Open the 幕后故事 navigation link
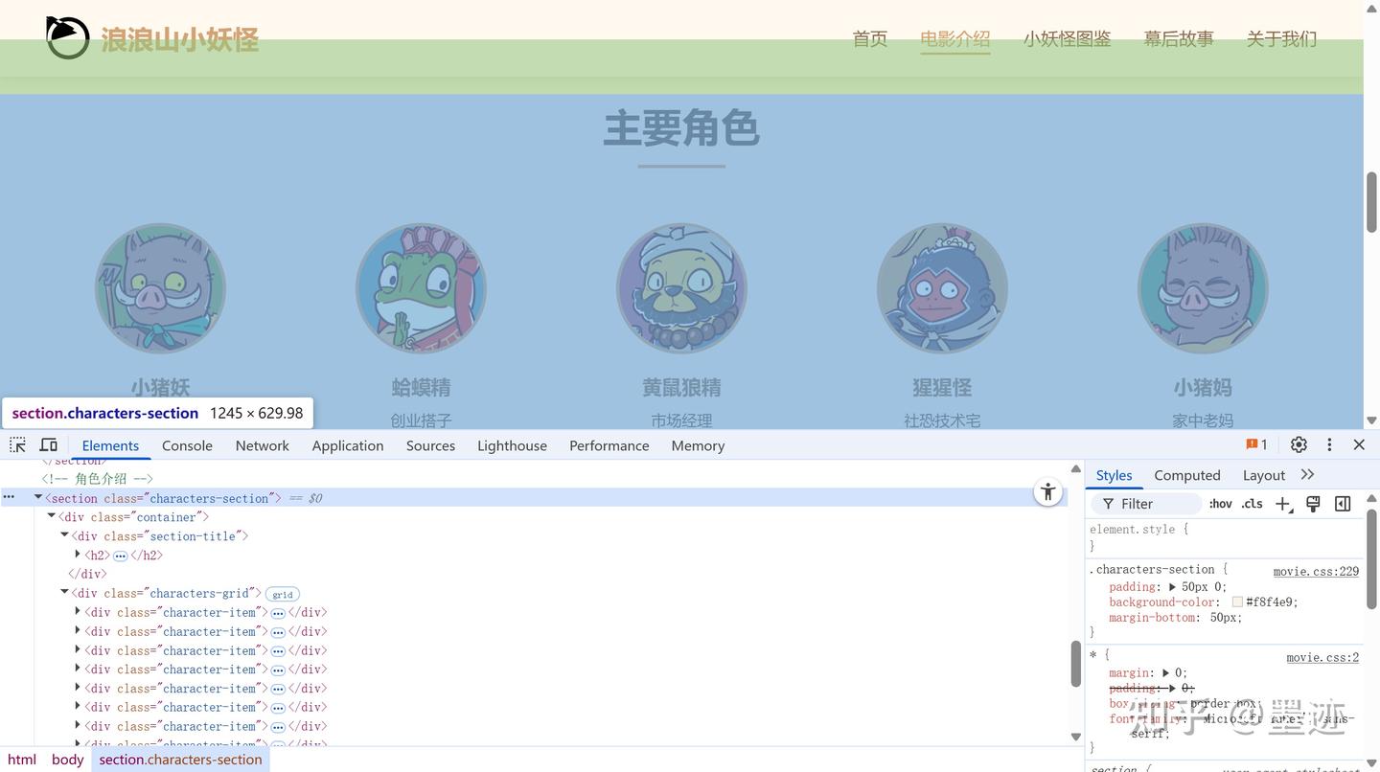The height and width of the screenshot is (772, 1380). point(1179,38)
